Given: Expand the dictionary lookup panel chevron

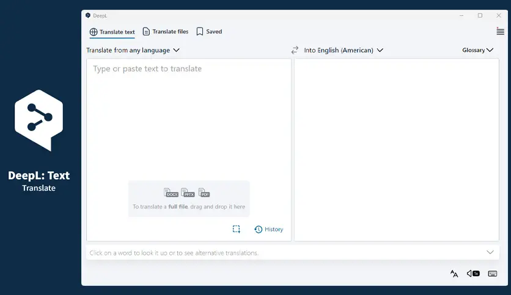Looking at the screenshot, I should click(490, 252).
